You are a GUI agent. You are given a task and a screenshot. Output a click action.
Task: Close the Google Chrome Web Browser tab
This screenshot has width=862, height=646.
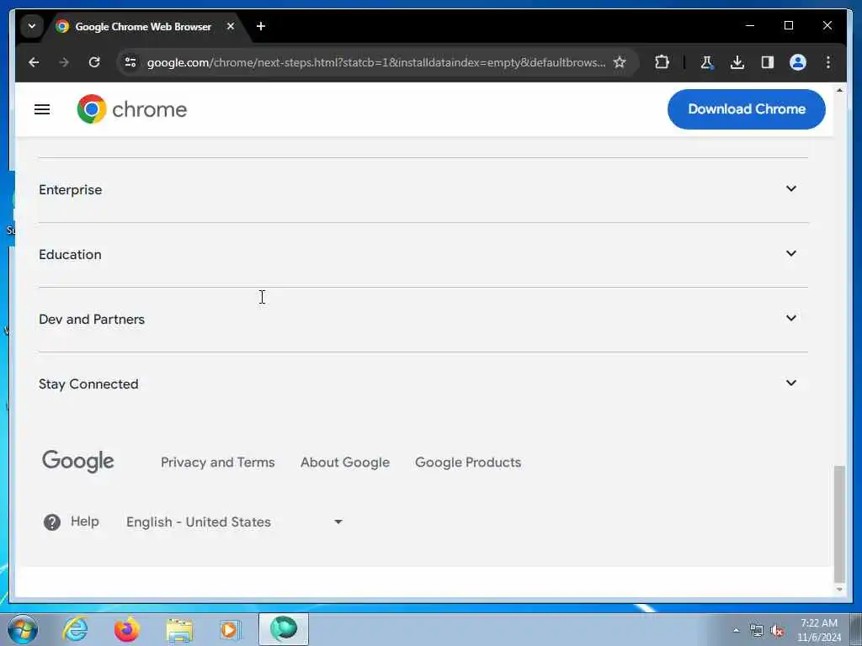[231, 26]
